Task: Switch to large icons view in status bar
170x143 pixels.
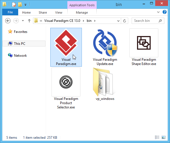Action: (163, 137)
